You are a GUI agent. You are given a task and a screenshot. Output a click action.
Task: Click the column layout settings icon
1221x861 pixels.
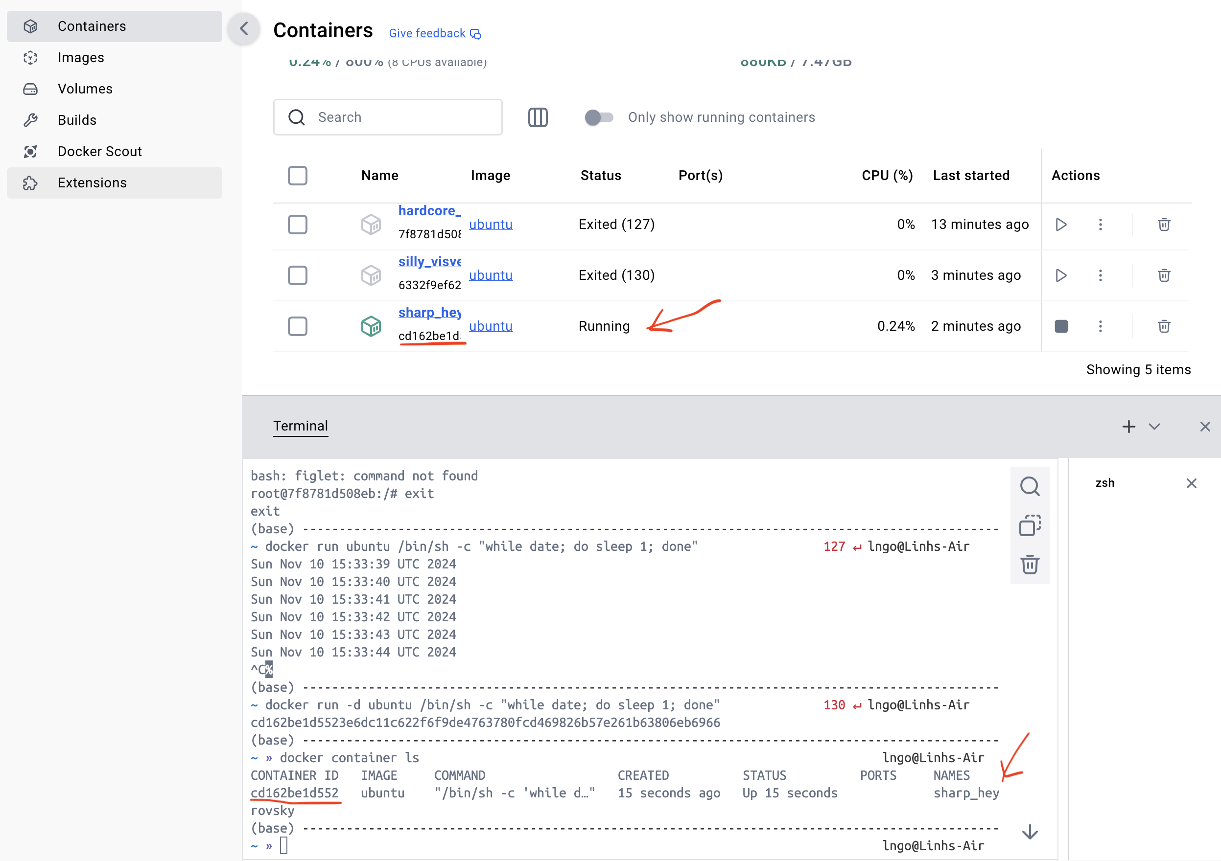point(537,117)
